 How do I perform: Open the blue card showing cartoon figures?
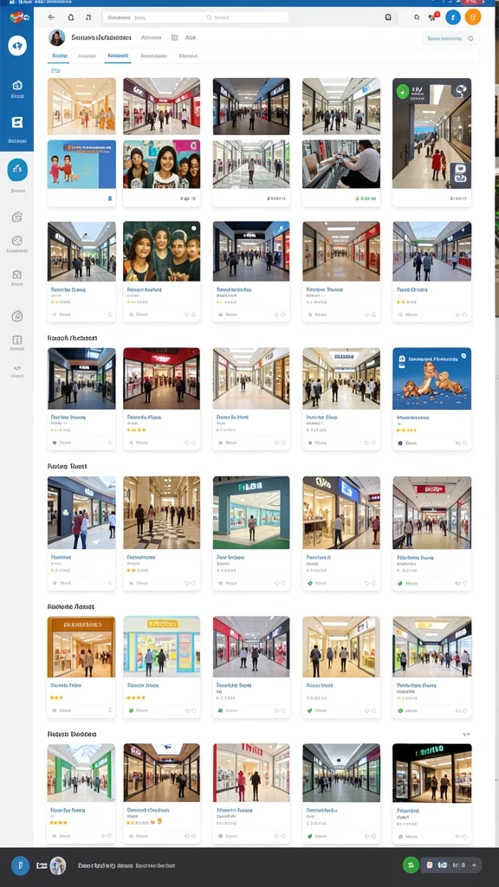pos(431,379)
